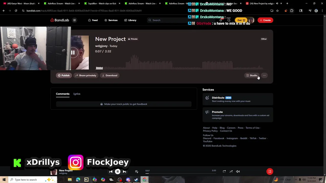326x183 pixels.
Task: Open the Privacy Policy link
Action: 210,131
